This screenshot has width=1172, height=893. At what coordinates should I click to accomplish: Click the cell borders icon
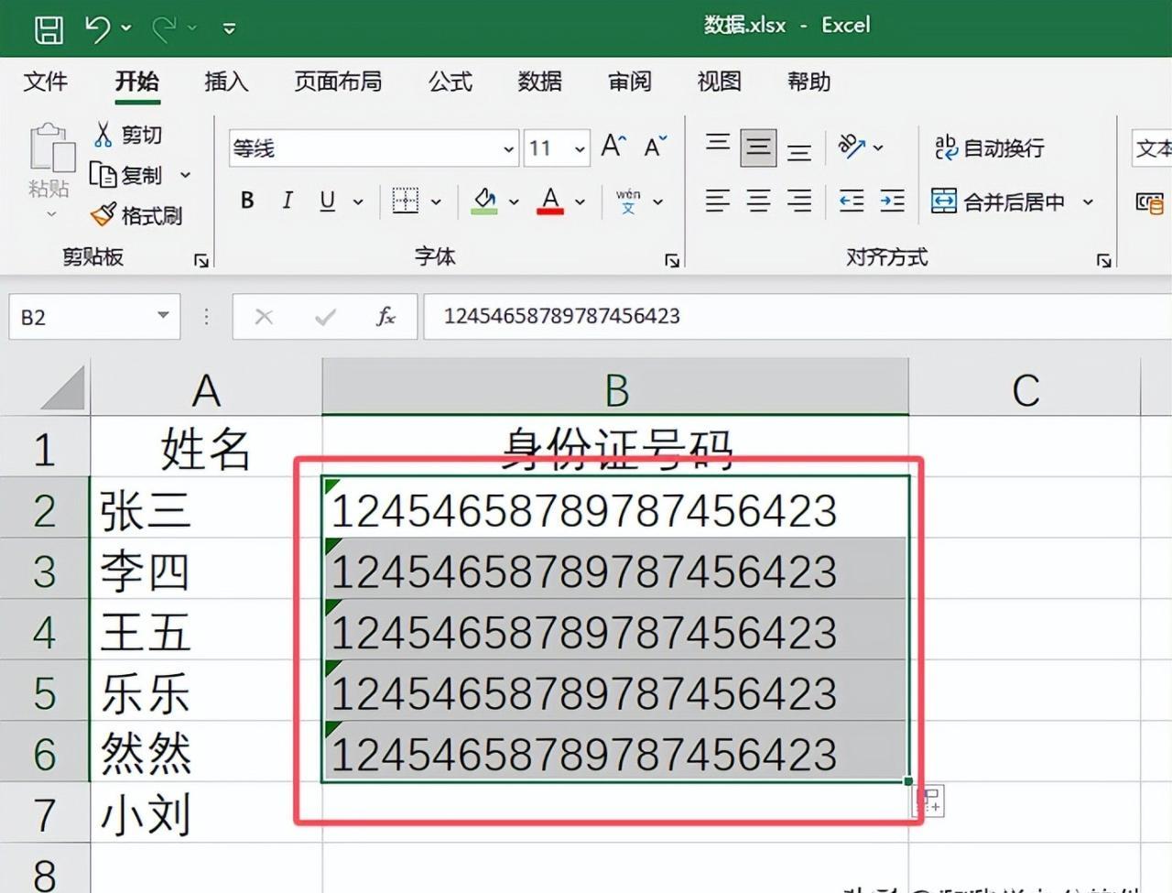coord(405,201)
